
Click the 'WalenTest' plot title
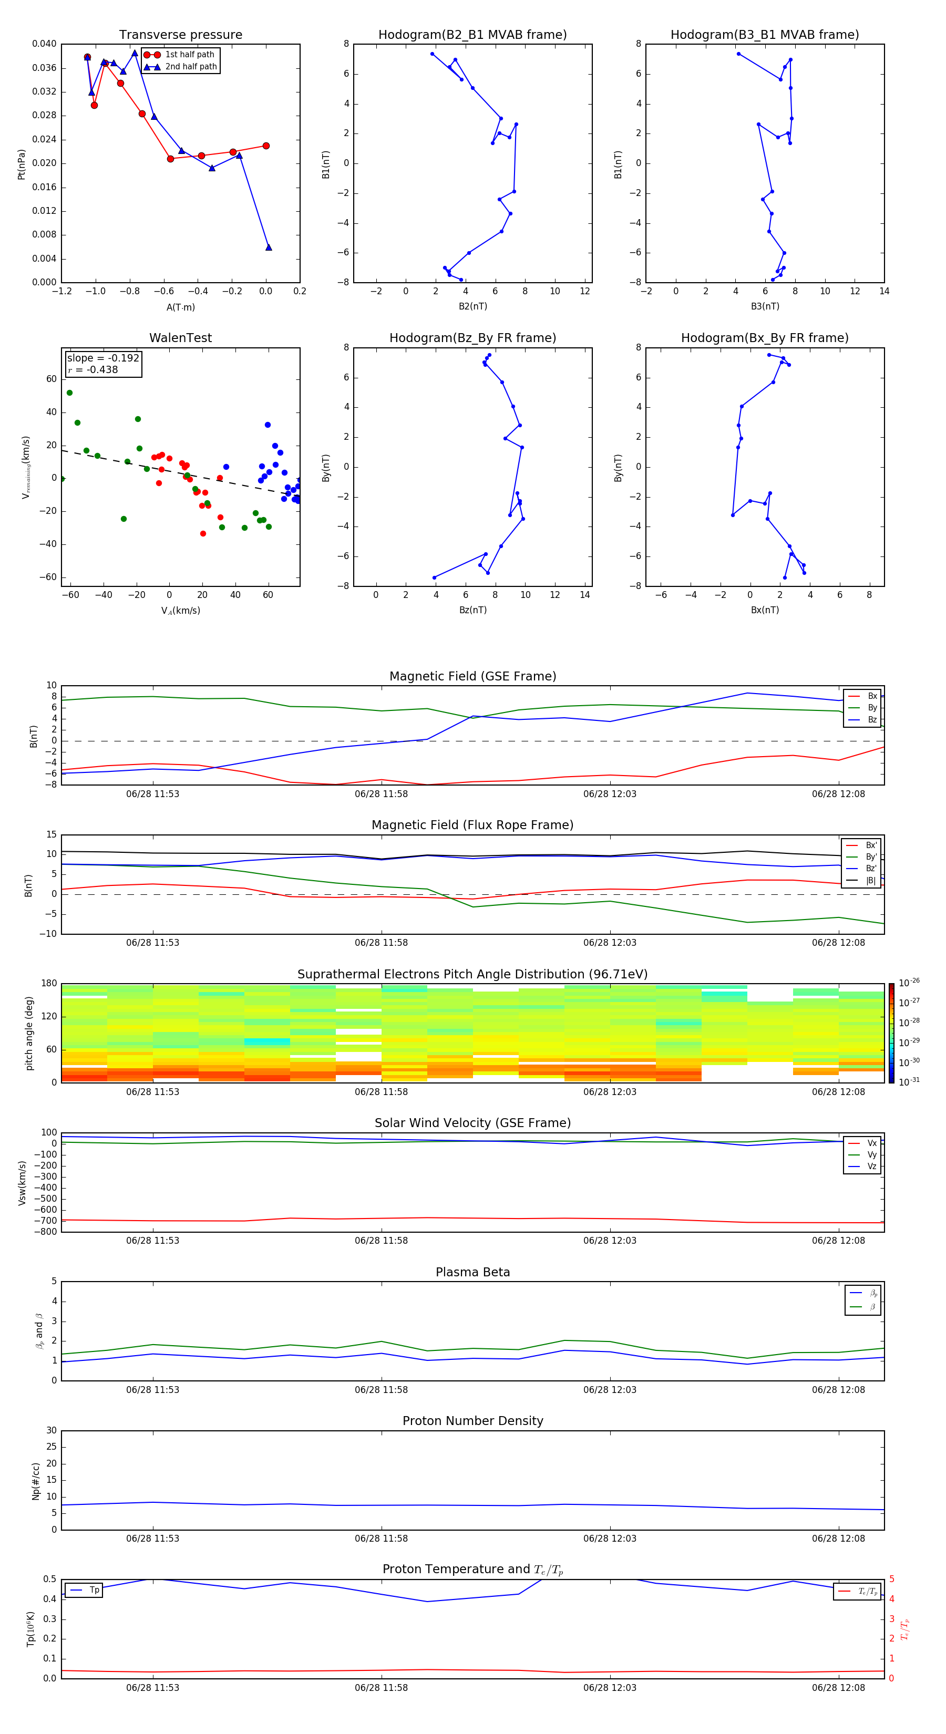[x=180, y=338]
